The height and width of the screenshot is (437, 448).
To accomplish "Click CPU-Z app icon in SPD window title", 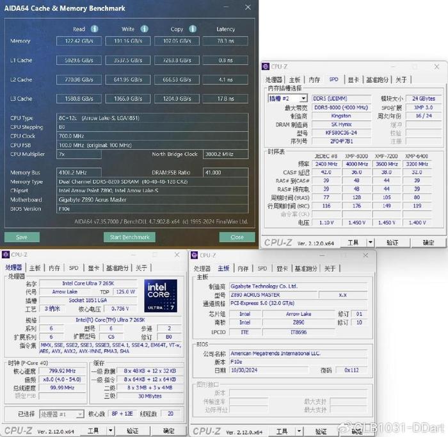I will (x=266, y=67).
